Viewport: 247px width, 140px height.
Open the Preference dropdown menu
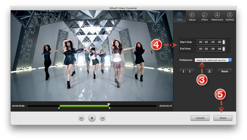point(213,60)
